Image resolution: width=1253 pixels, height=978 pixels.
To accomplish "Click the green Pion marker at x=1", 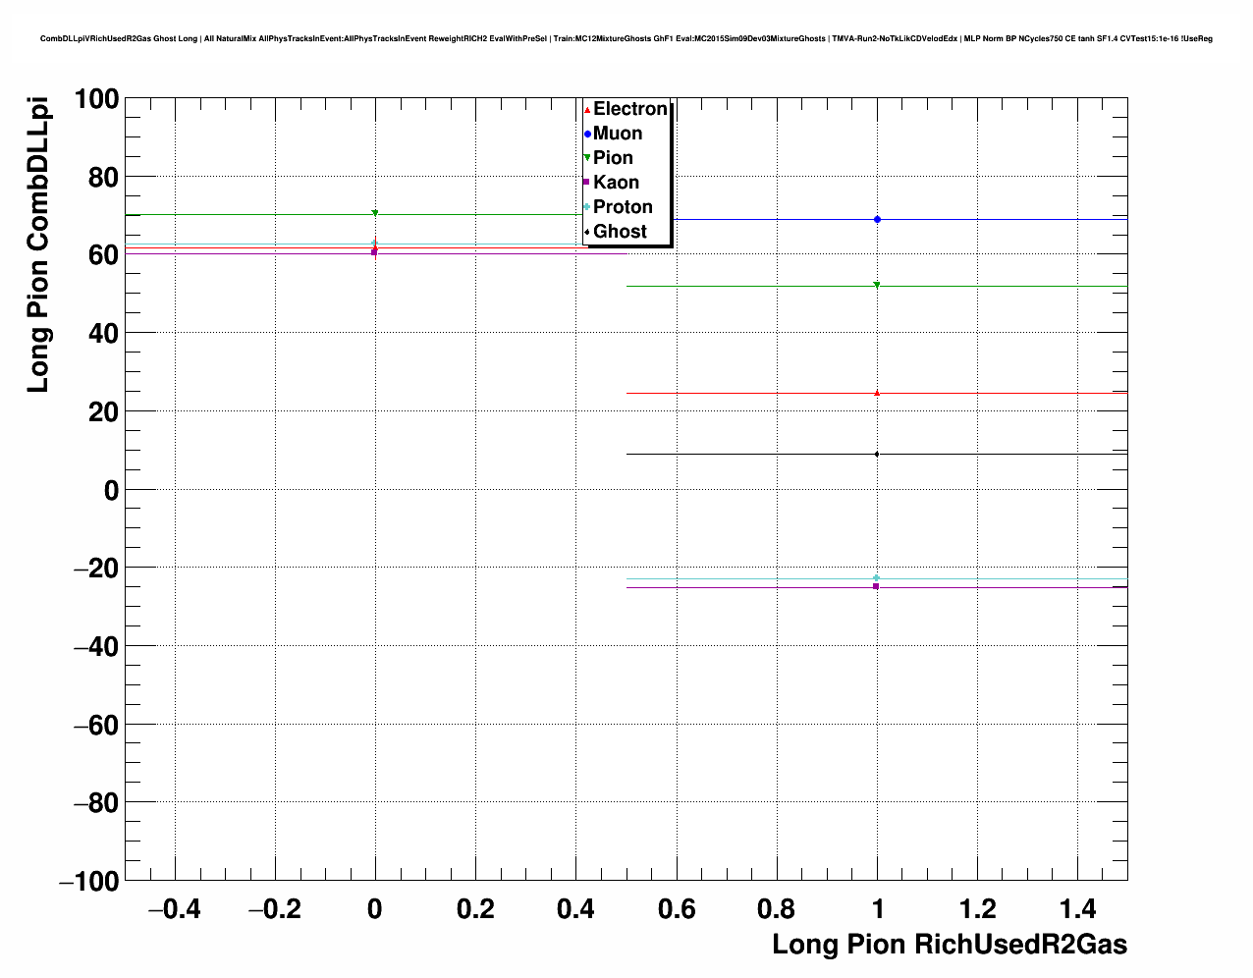I will [877, 286].
